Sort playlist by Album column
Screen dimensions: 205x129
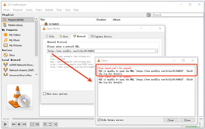(x=116, y=20)
